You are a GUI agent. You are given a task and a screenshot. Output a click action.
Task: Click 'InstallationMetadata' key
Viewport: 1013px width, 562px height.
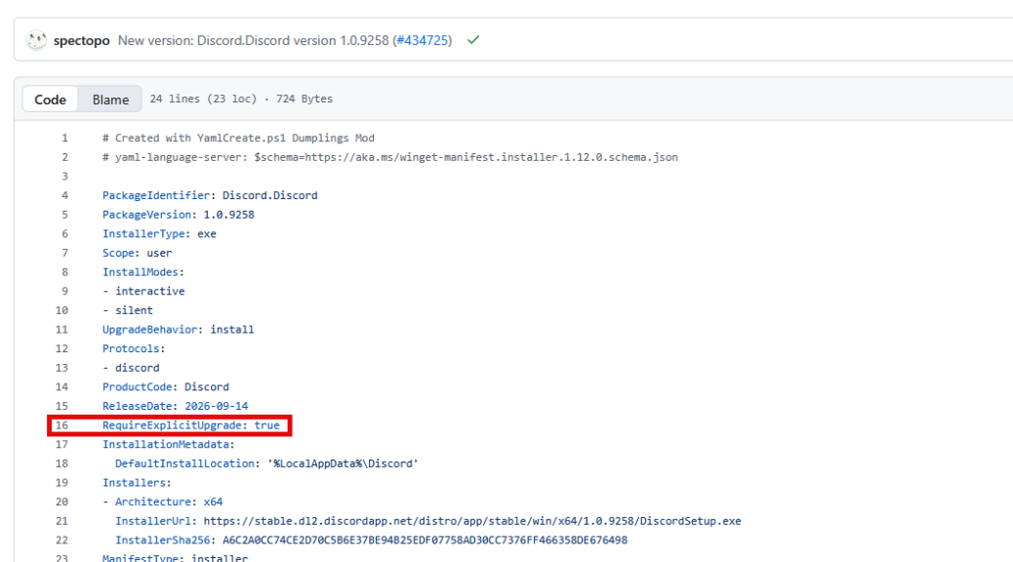(165, 445)
